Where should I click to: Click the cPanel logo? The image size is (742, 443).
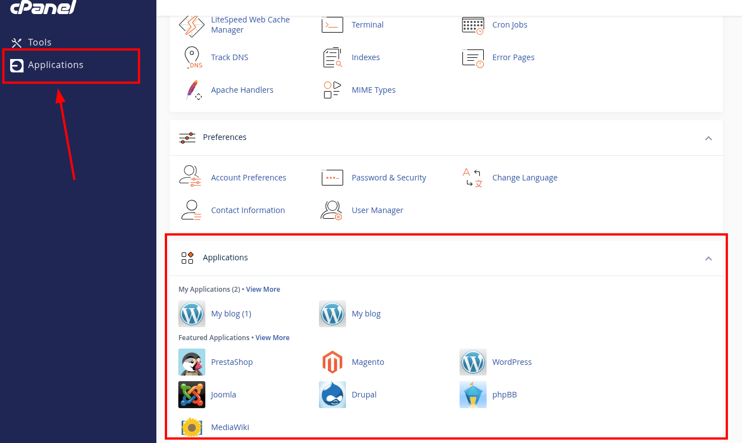pyautogui.click(x=44, y=8)
